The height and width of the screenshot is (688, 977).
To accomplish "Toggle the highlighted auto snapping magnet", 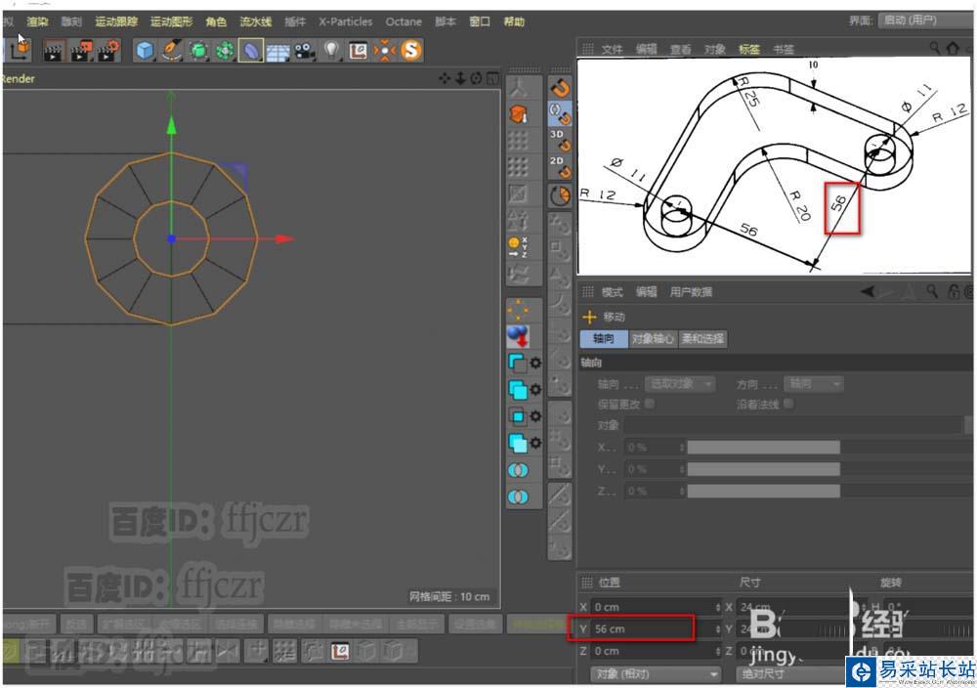I will 560,114.
